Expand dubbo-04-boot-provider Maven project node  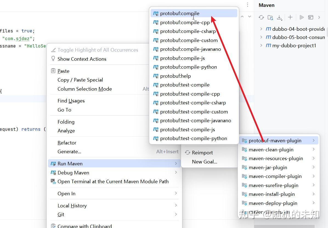(261, 29)
